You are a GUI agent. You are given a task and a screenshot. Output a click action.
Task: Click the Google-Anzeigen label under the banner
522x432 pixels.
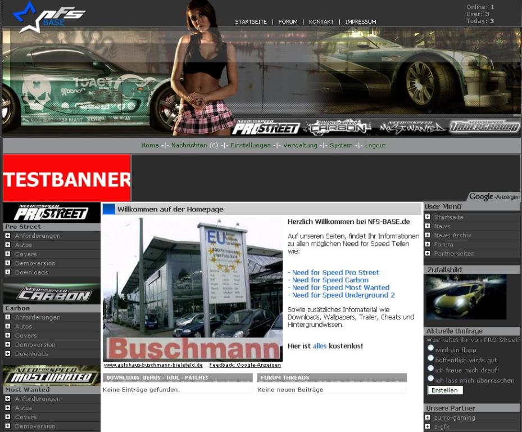click(494, 197)
